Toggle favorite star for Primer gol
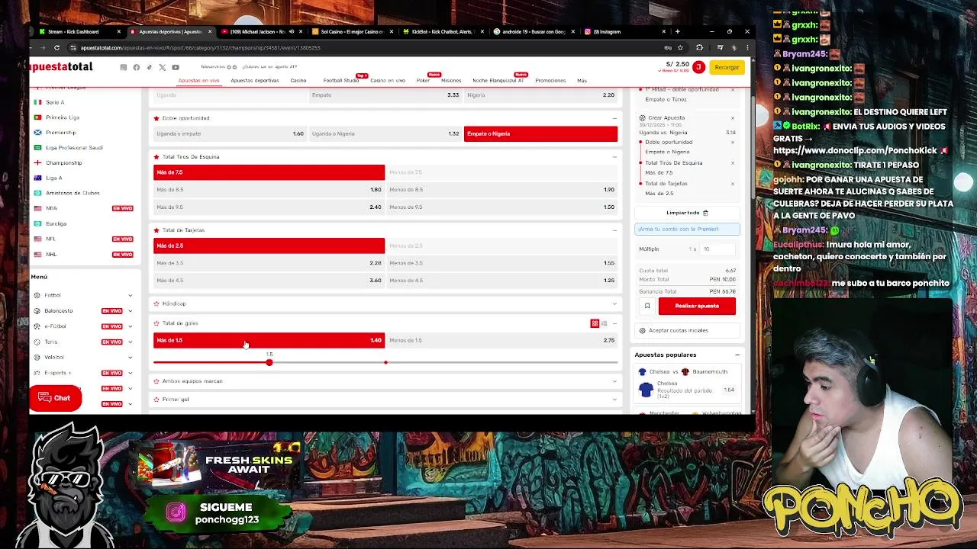This screenshot has width=977, height=549. click(x=156, y=400)
